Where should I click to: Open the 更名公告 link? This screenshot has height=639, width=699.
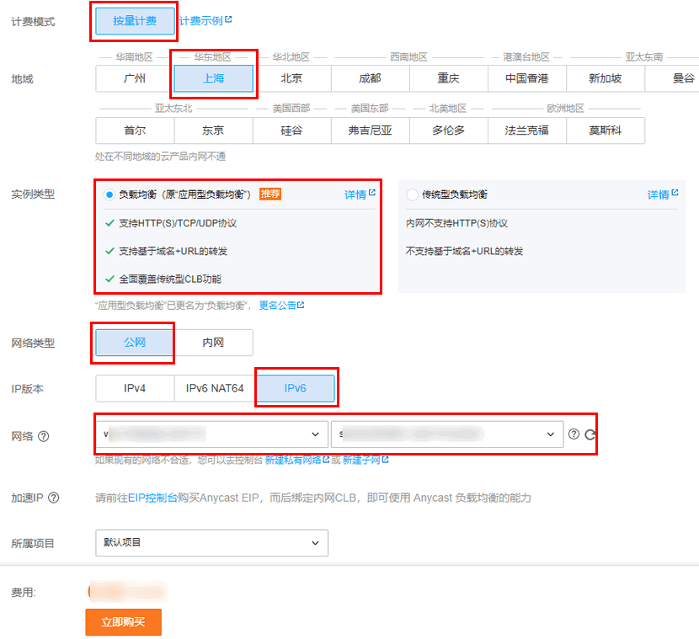[281, 306]
